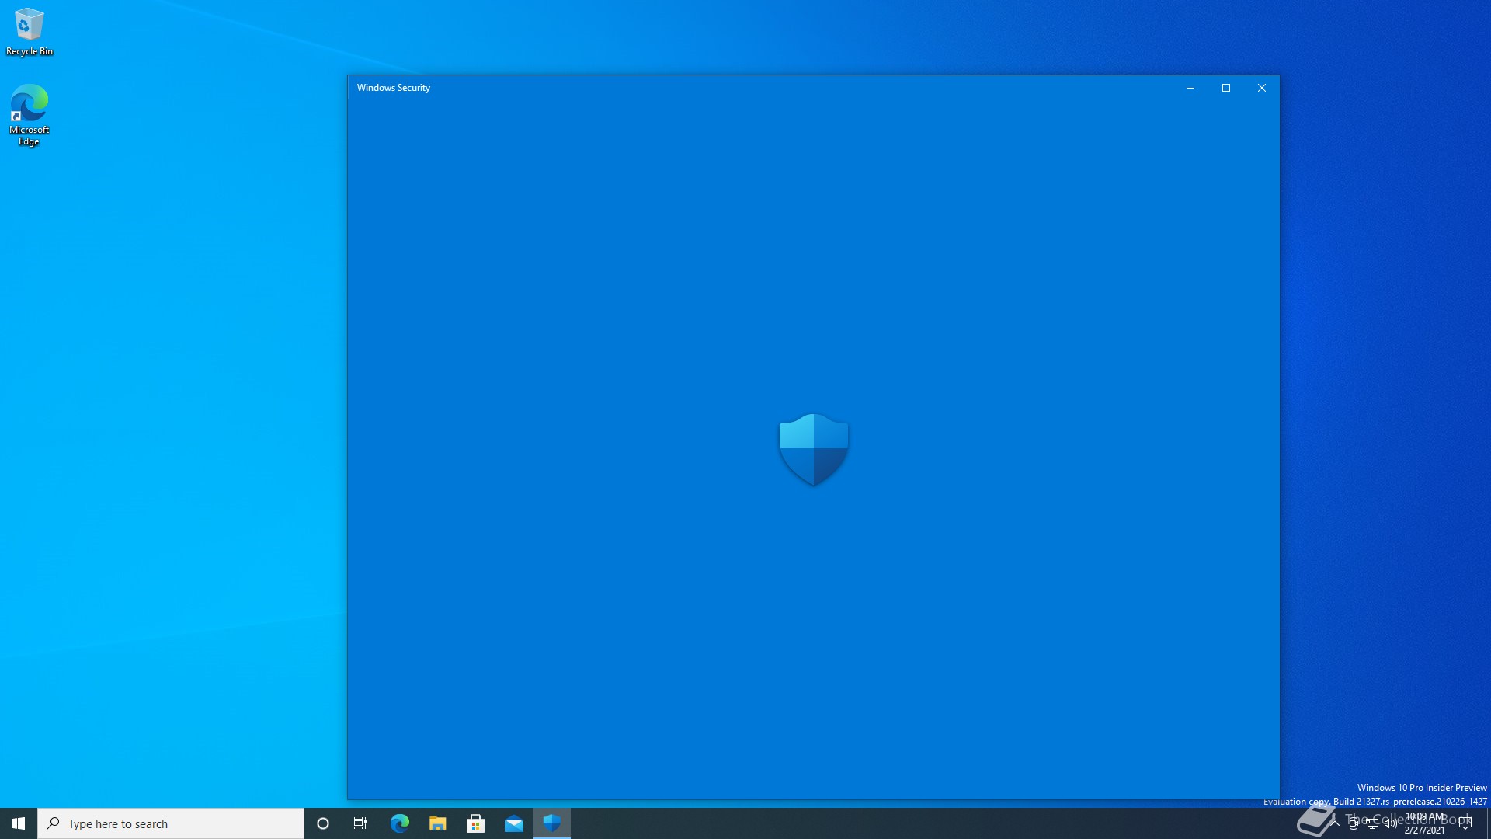Click the Type here to search box
Screen dimensions: 1491x839
(171, 823)
